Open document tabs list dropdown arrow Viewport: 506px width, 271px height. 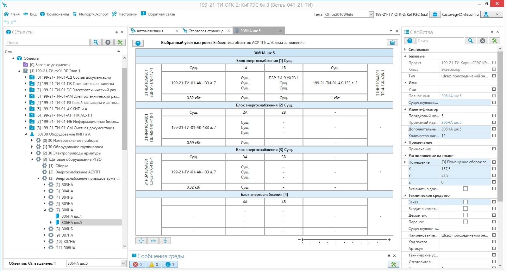[391, 31]
